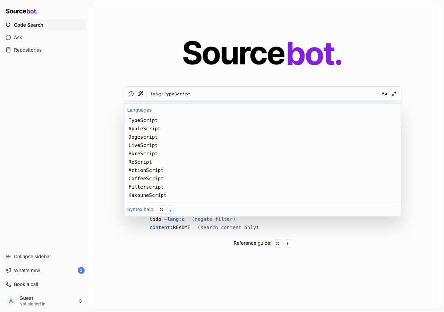
Task: Pick ReScript from the languages list
Action: 263,162
